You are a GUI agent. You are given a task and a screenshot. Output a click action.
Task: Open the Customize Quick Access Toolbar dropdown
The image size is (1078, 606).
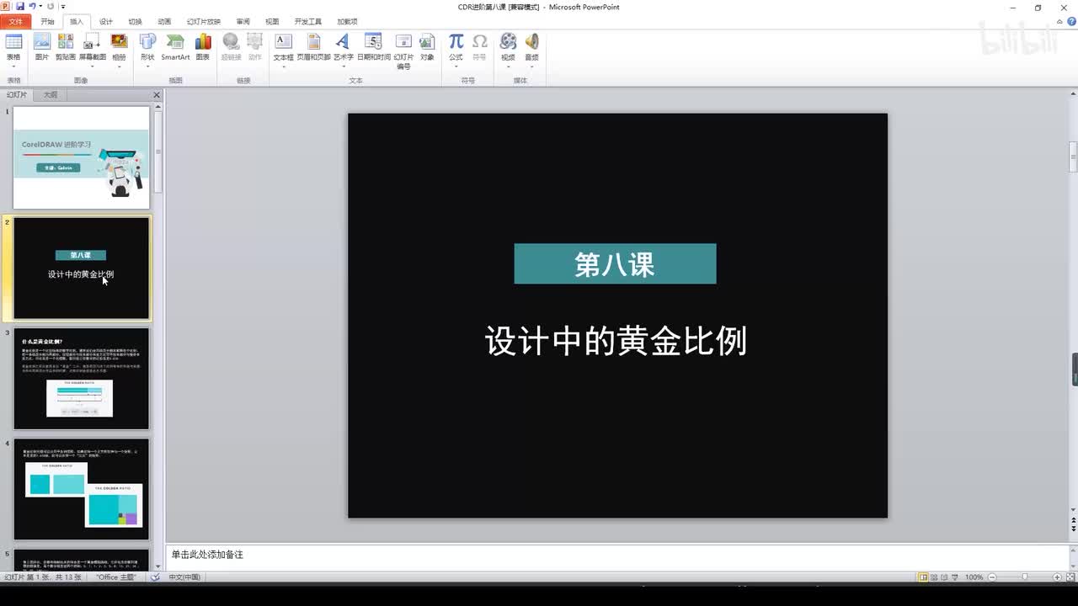pyautogui.click(x=62, y=7)
